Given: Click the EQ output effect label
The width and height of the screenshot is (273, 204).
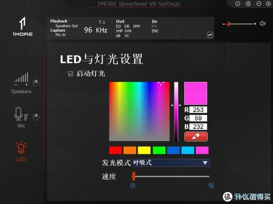Looking at the screenshot, I should pyautogui.click(x=118, y=26).
